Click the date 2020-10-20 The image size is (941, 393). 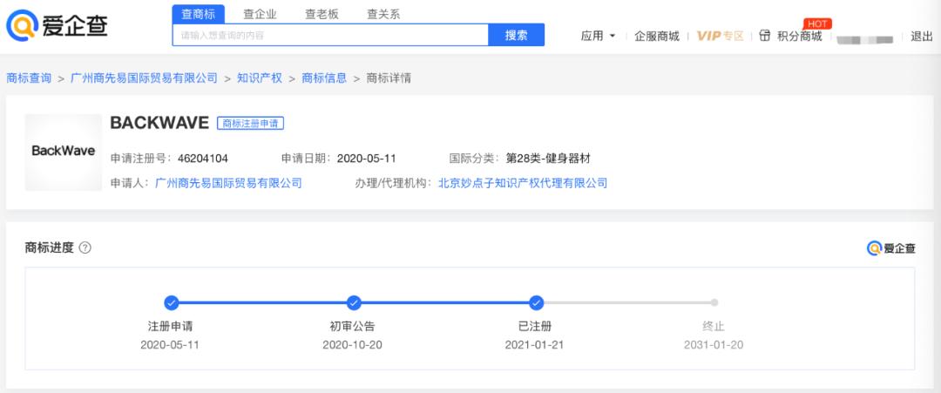tap(352, 345)
